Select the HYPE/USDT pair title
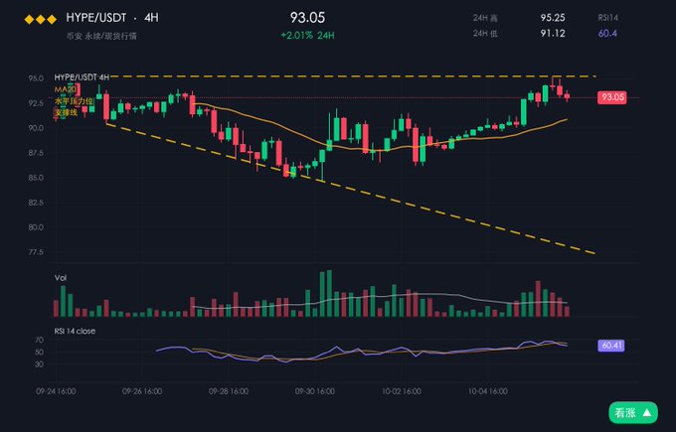This screenshot has height=432, width=676. [96, 18]
